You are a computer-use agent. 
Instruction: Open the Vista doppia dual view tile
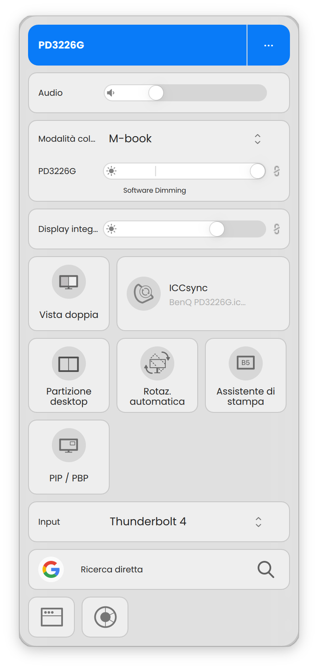click(69, 294)
